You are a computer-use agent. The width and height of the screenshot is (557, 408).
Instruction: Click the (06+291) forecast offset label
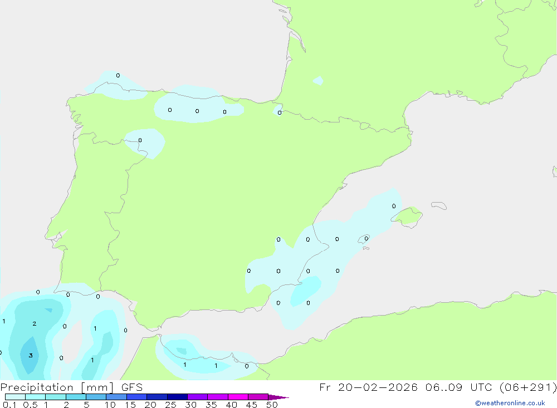click(528, 387)
